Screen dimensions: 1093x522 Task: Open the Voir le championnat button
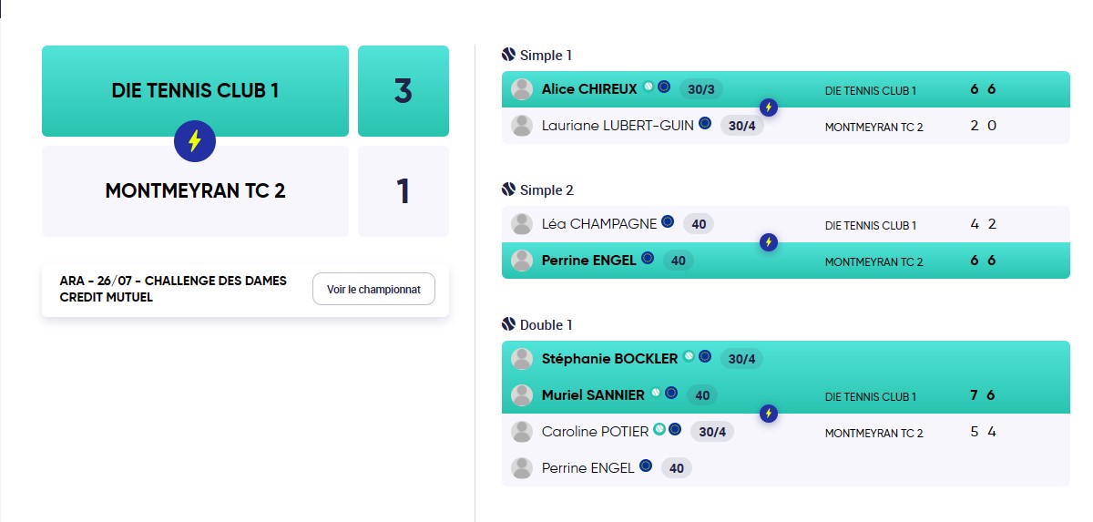373,290
